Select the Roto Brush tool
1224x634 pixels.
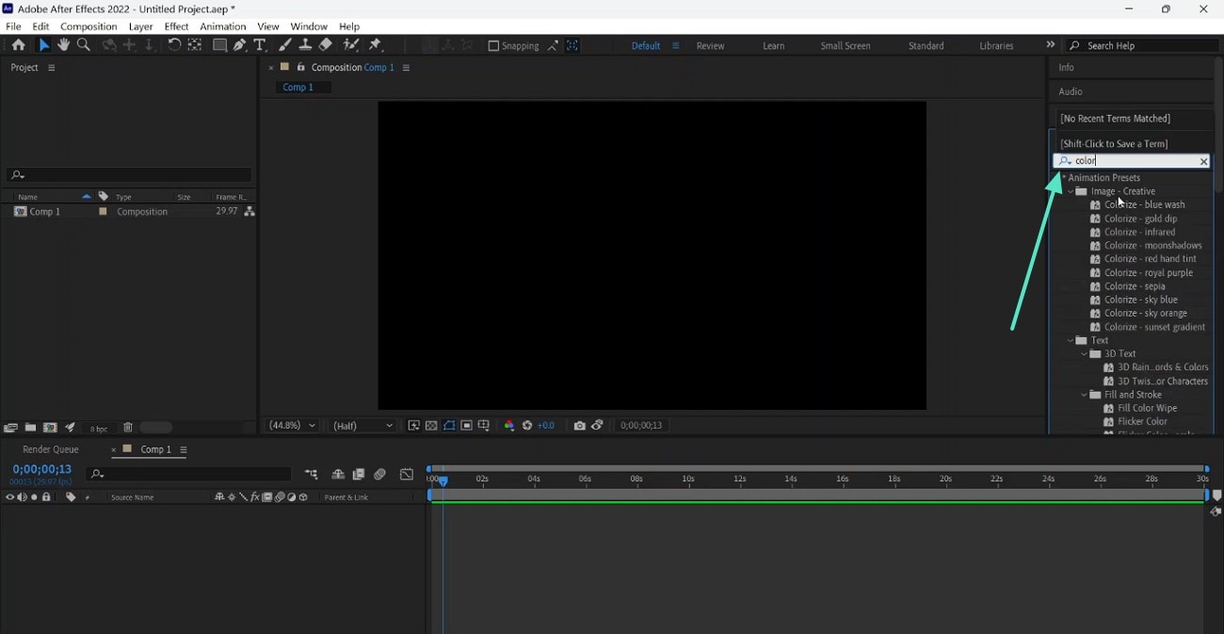coord(350,45)
